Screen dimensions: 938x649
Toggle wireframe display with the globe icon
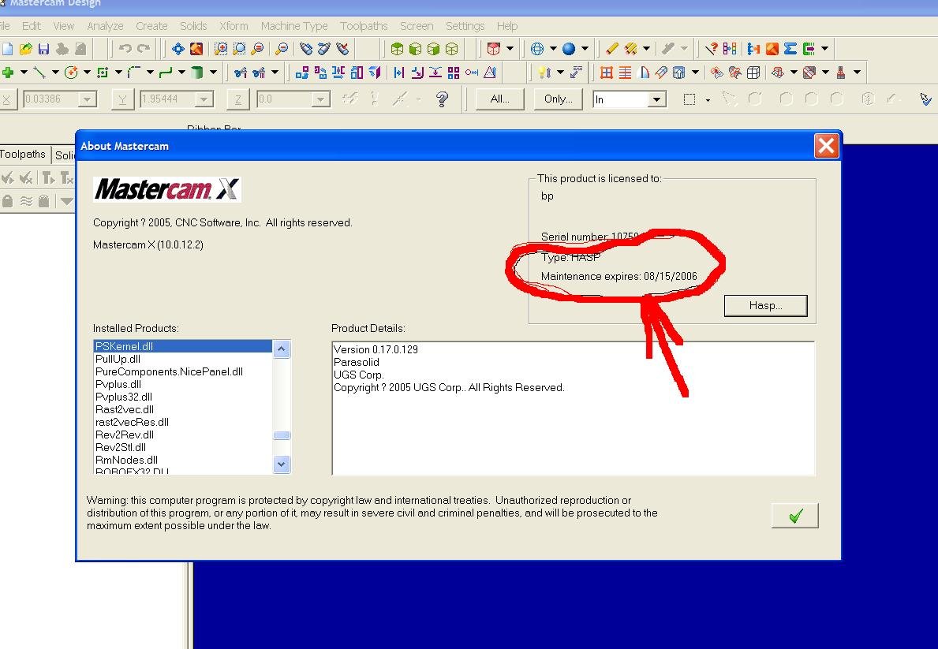point(537,48)
